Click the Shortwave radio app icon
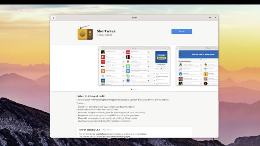The image size is (260, 146). tap(85, 33)
